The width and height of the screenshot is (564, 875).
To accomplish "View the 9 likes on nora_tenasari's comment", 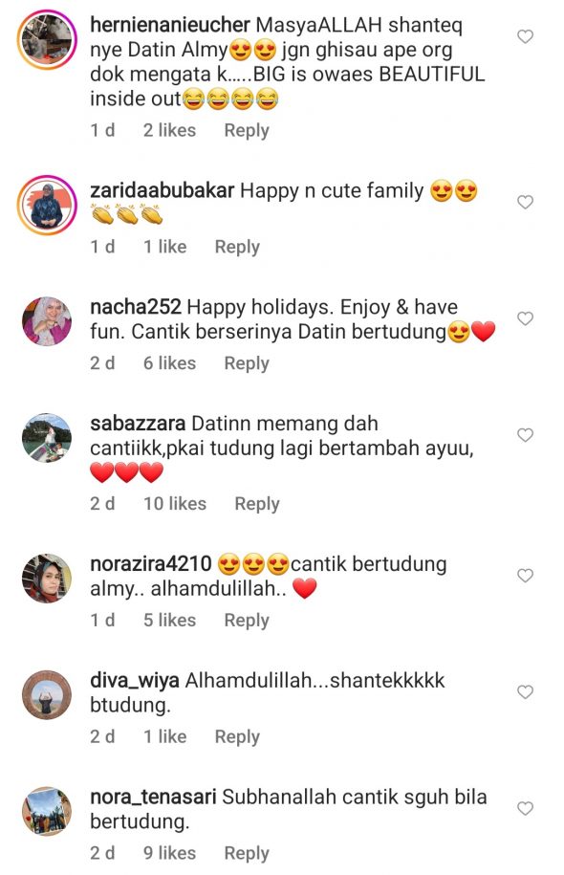I will click(x=169, y=853).
